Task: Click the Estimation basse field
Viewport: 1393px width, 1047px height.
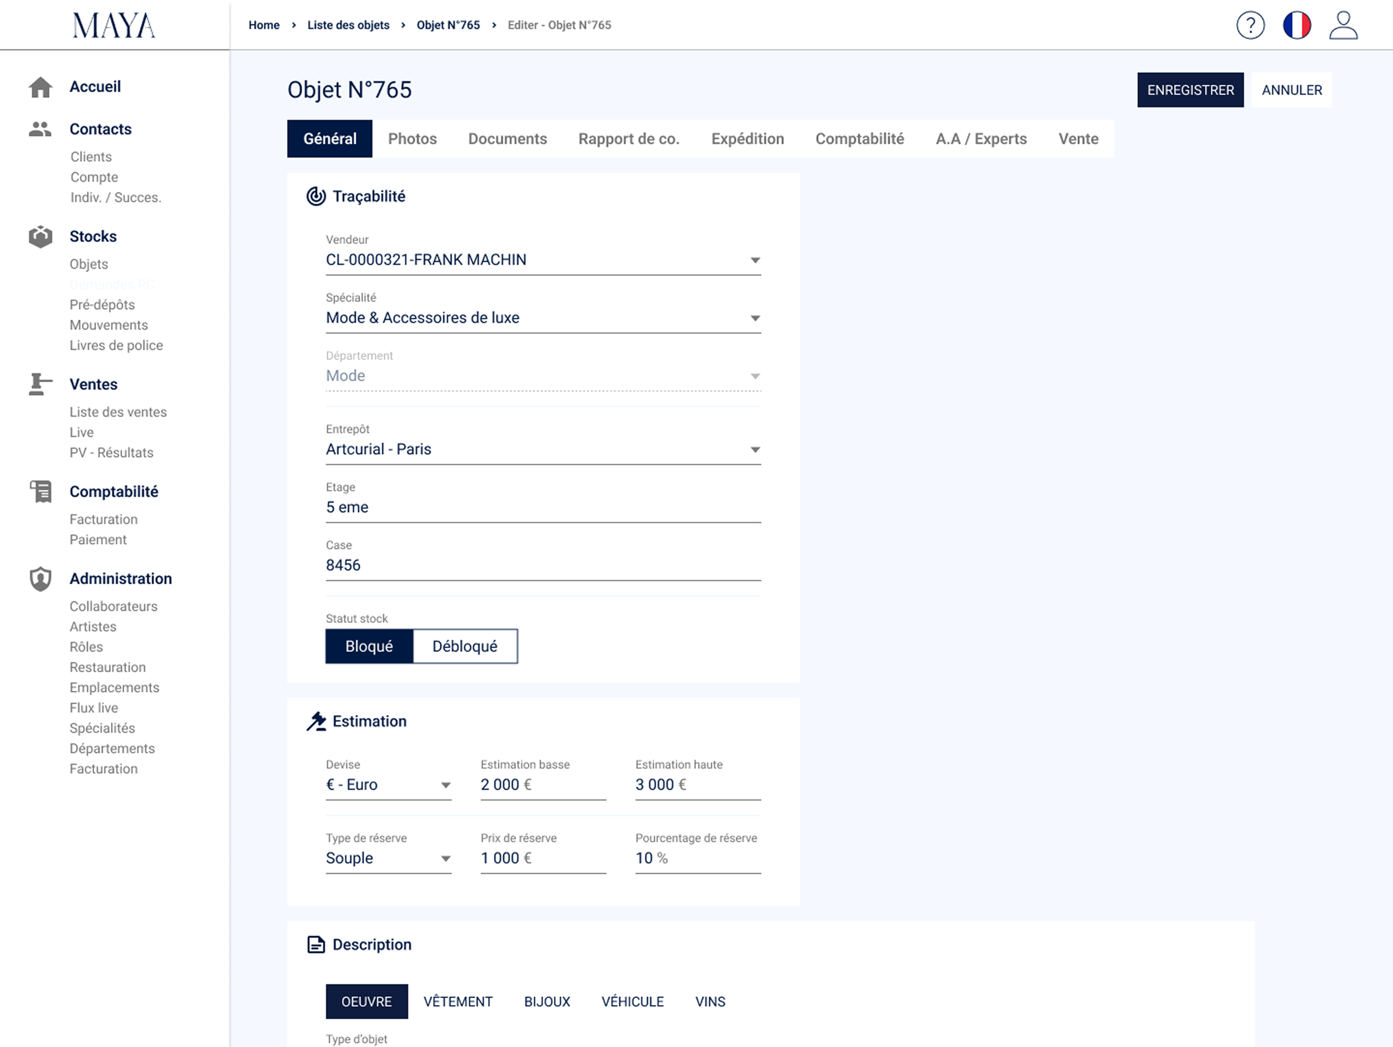Action: 543,785
